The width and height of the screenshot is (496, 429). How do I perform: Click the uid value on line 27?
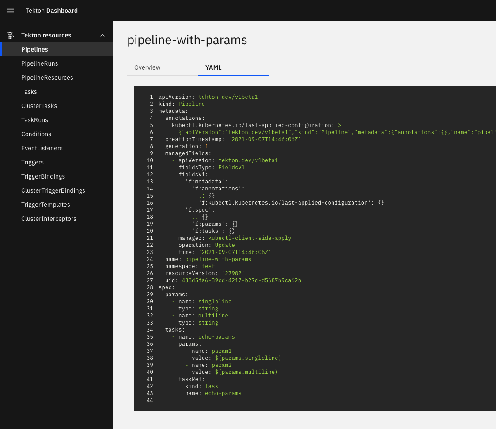(241, 280)
